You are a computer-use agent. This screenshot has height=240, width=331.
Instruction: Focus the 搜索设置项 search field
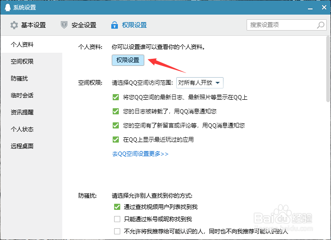coord(287,25)
